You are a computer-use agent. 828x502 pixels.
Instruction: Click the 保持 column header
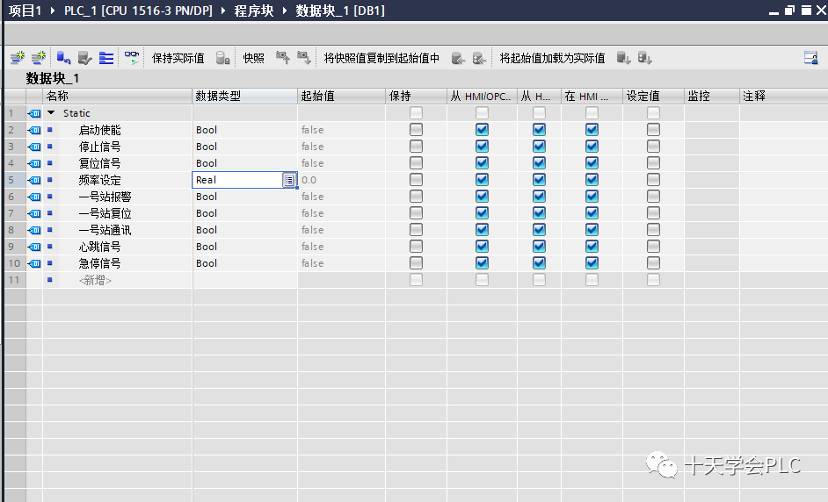point(416,96)
